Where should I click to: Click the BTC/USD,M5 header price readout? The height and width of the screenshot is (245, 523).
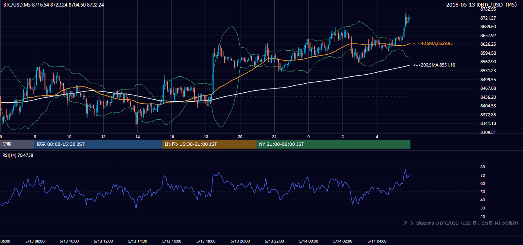tap(54, 4)
